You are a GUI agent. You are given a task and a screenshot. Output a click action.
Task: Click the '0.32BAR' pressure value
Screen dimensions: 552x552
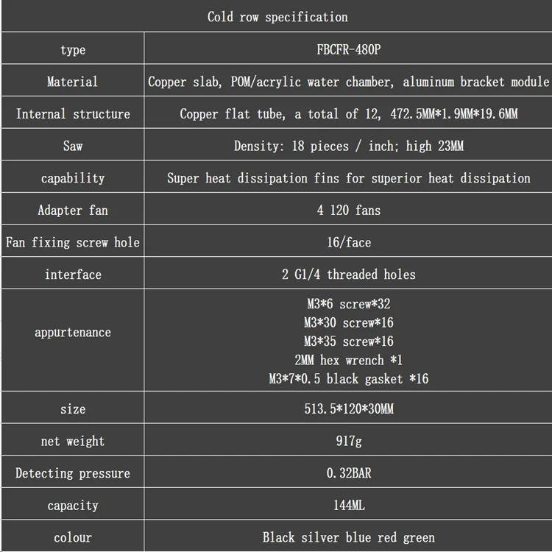(349, 473)
